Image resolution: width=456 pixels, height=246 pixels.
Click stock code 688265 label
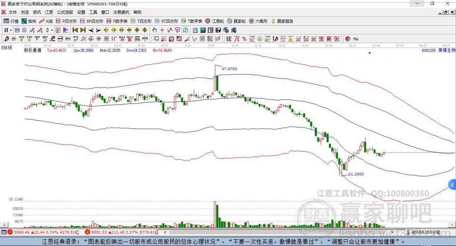(x=429, y=50)
